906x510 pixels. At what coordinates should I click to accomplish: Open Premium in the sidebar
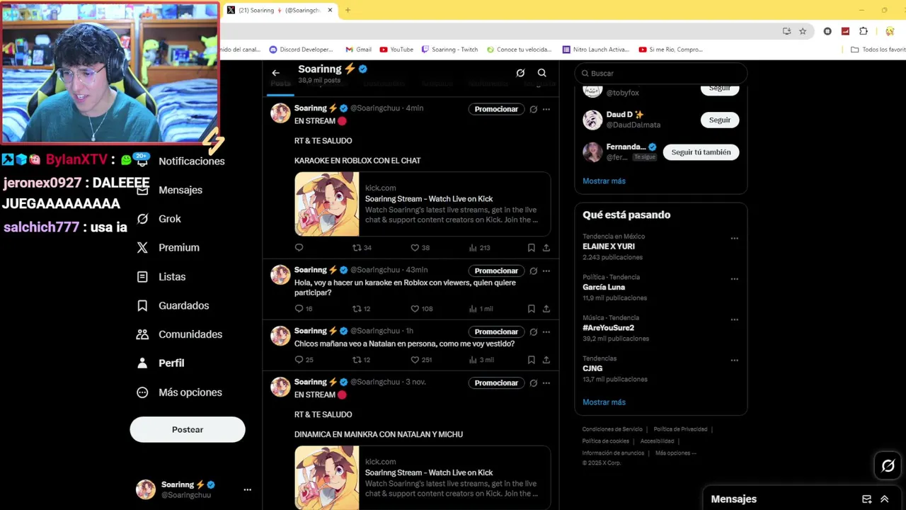pyautogui.click(x=168, y=248)
